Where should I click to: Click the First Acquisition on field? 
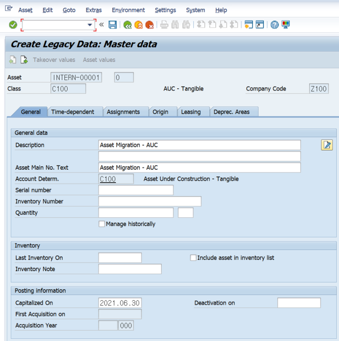[120, 314]
